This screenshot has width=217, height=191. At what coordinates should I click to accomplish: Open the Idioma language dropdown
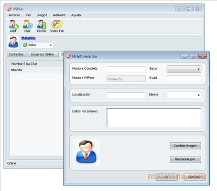184,95
